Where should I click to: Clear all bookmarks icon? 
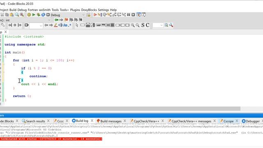point(81,20)
